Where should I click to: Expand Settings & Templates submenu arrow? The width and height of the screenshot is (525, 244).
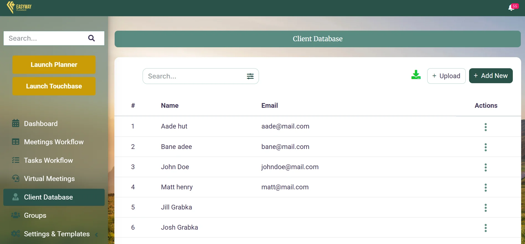coord(96,235)
